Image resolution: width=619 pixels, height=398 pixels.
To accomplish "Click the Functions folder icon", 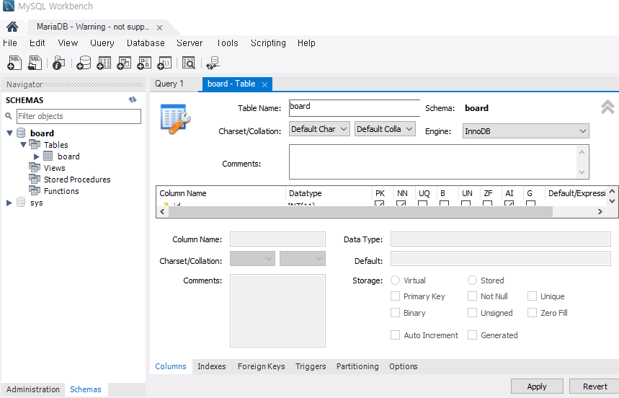I will (x=35, y=190).
